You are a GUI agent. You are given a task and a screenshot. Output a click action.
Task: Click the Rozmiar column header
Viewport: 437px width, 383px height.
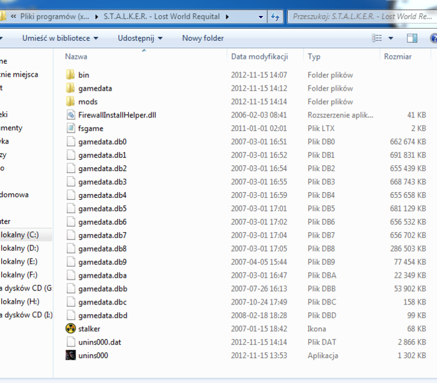[397, 57]
